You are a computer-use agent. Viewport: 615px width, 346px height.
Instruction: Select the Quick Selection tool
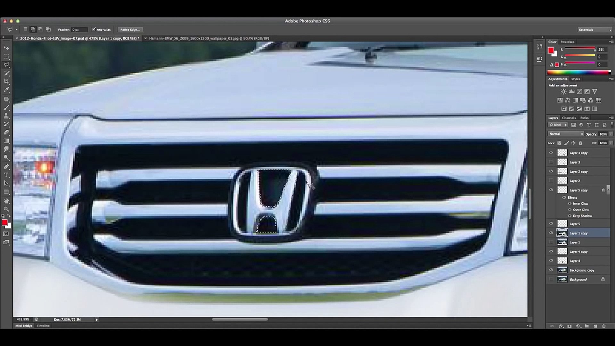pos(6,73)
